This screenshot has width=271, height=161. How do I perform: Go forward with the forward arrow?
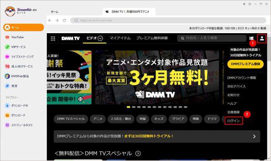57,20
